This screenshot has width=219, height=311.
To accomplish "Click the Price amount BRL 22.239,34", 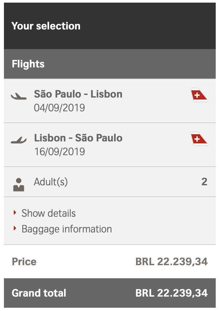I will [171, 262].
